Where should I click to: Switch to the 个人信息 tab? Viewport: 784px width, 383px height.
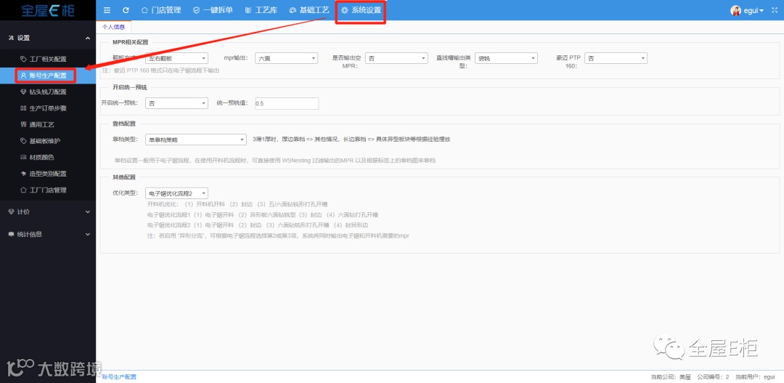[x=113, y=27]
